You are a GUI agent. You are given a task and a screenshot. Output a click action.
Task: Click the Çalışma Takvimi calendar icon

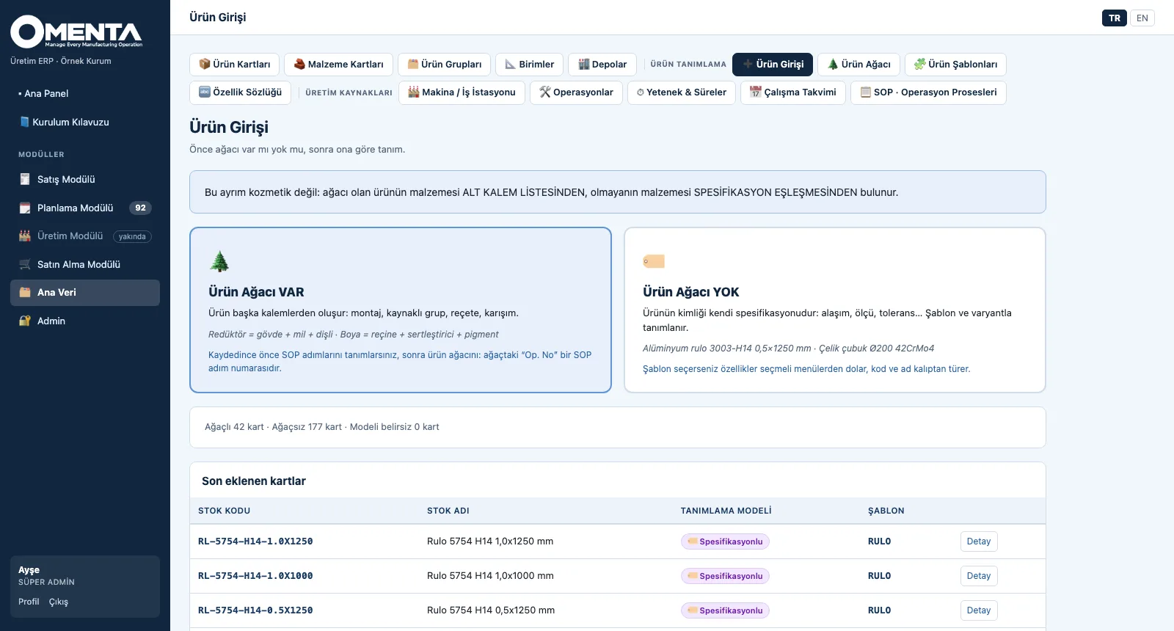[x=756, y=92]
